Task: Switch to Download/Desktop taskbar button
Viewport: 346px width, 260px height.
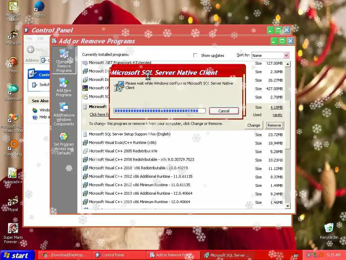Action: click(x=65, y=255)
